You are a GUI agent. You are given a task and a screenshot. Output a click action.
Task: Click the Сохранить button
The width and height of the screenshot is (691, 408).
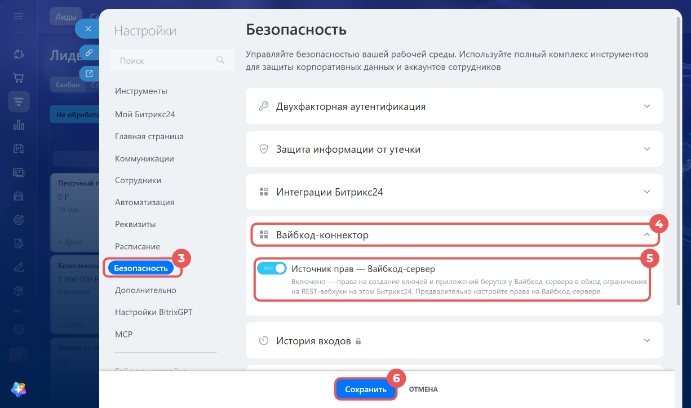tap(366, 389)
